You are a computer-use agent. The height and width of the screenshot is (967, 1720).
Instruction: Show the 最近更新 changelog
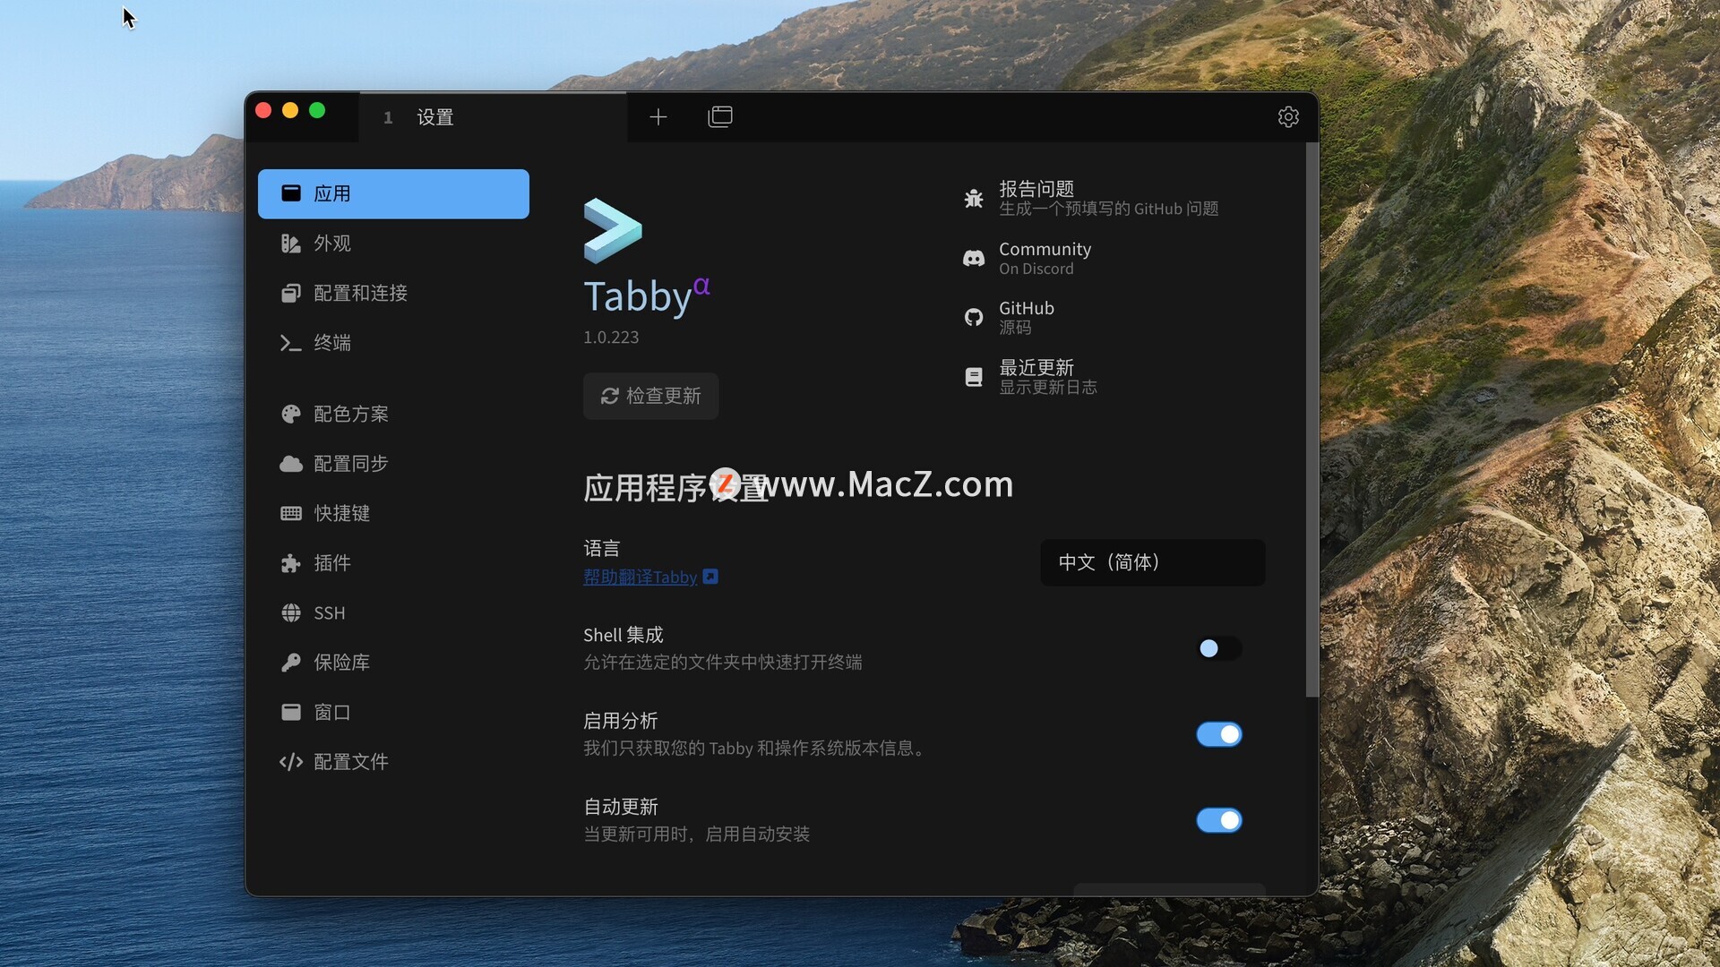coord(1030,377)
